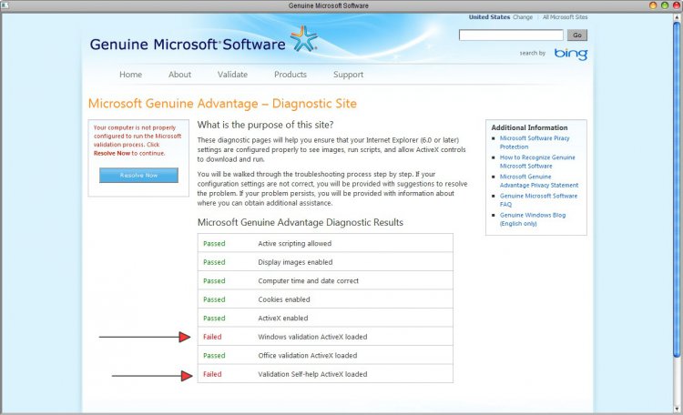Select 'Active scripting allowed' result row
The height and width of the screenshot is (415, 683).
325,243
